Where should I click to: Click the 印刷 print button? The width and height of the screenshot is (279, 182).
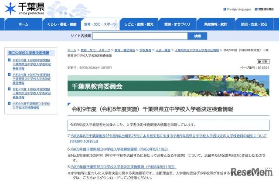point(263,61)
